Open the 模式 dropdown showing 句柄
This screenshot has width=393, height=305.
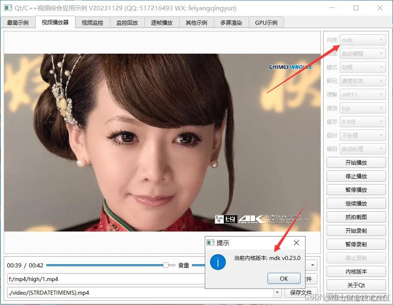(x=362, y=67)
